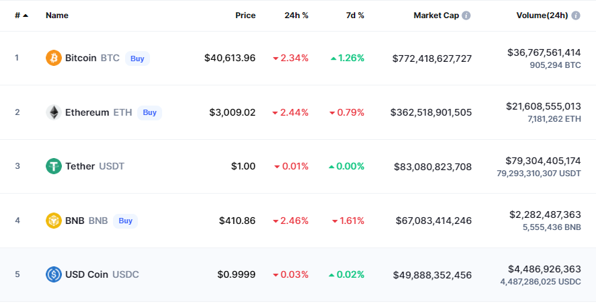
Task: Open the Market Cap info icon
Action: tap(466, 15)
